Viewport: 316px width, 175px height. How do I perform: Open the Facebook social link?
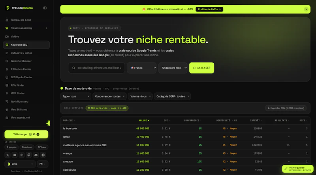click(x=43, y=155)
